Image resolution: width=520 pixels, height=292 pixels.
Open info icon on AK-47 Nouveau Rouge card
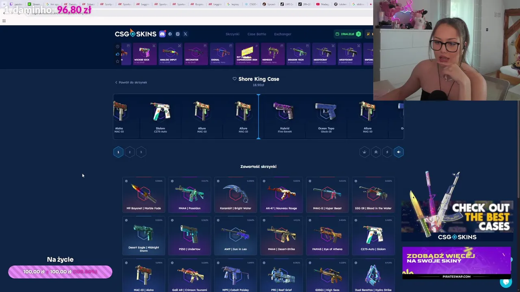tap(264, 181)
